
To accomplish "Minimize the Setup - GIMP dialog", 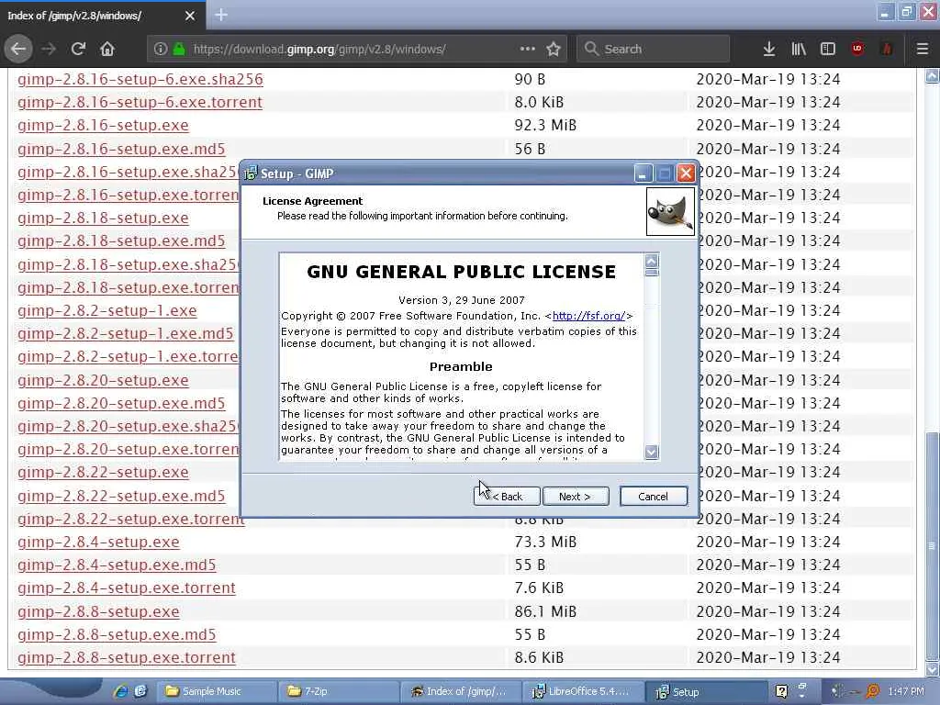I will point(642,173).
